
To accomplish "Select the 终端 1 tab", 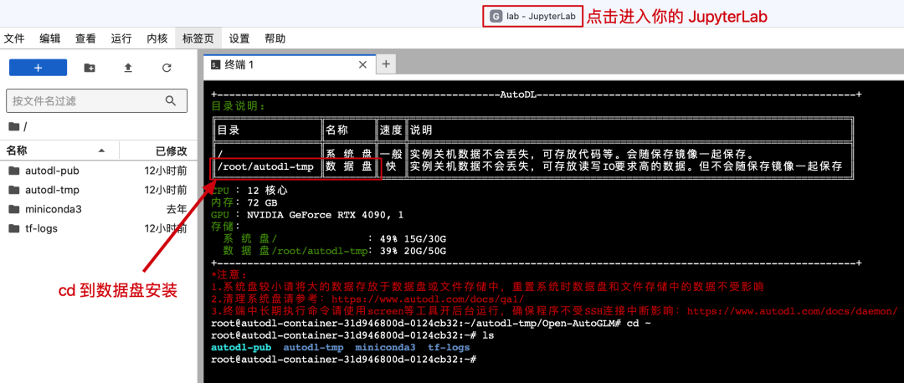I will coord(290,64).
